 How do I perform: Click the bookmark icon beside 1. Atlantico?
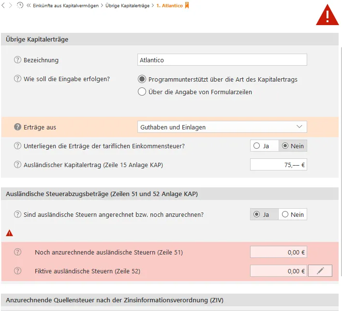[x=187, y=5]
